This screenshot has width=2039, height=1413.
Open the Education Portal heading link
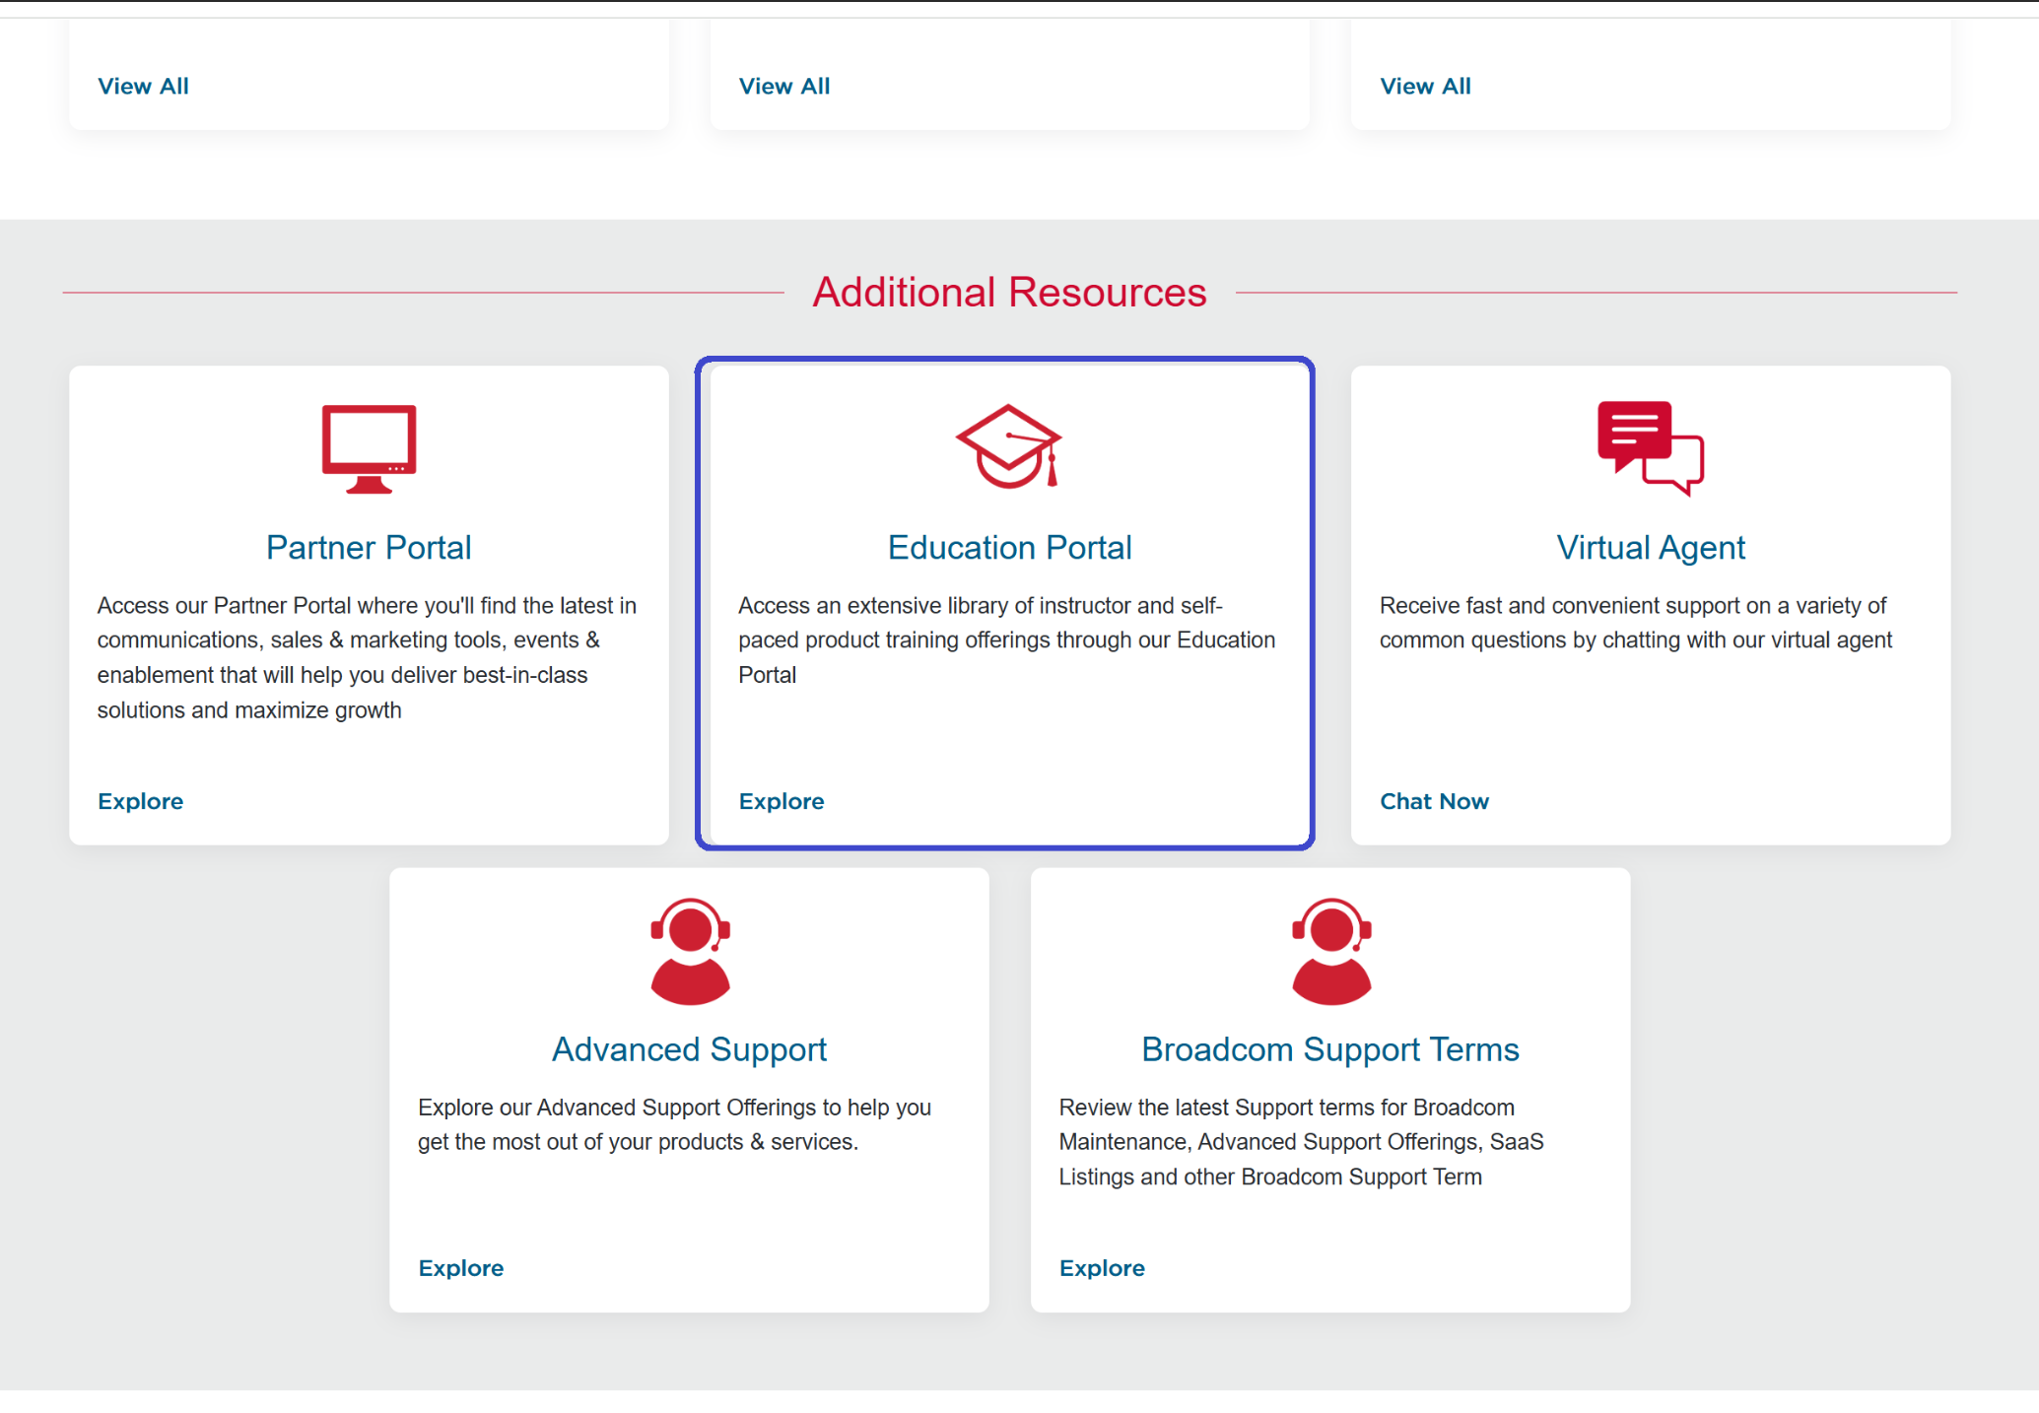(1009, 547)
